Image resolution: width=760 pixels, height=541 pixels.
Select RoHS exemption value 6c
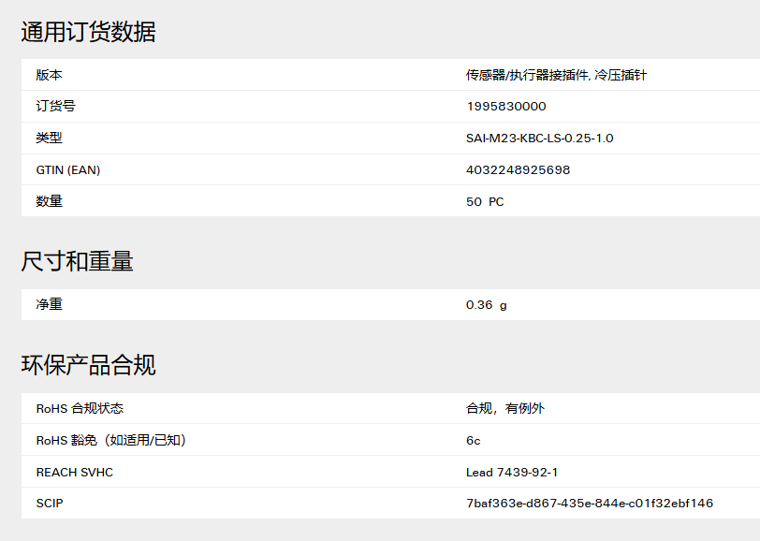[473, 441]
